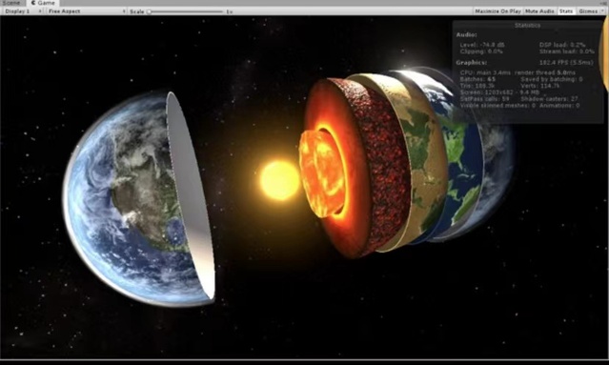Open the panel options menu icon at top right
The width and height of the screenshot is (609, 365).
coord(605,3)
